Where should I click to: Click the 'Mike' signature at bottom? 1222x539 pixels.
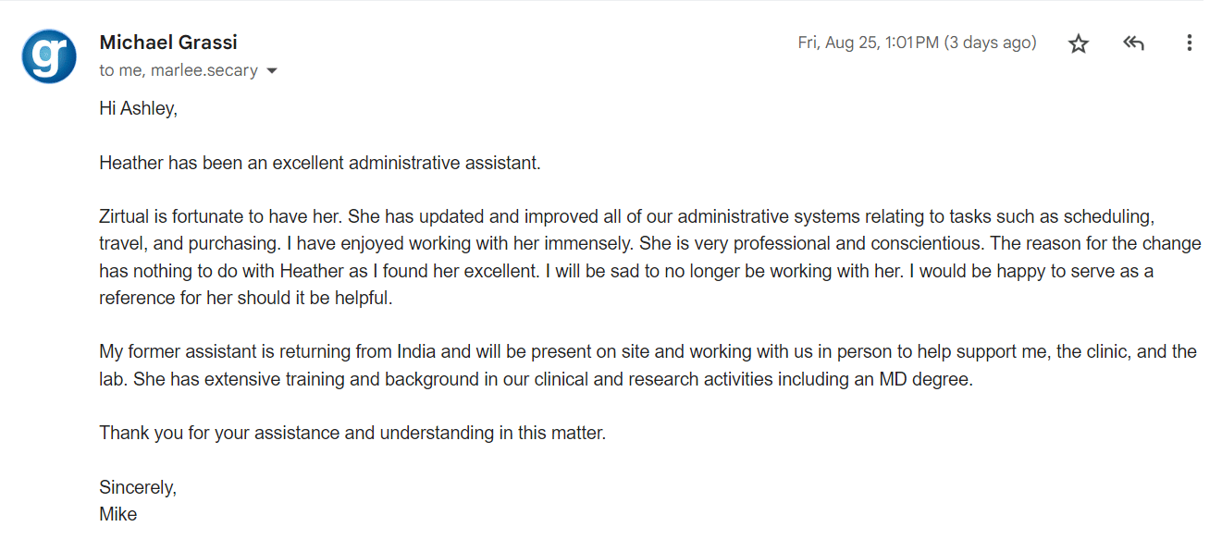118,514
